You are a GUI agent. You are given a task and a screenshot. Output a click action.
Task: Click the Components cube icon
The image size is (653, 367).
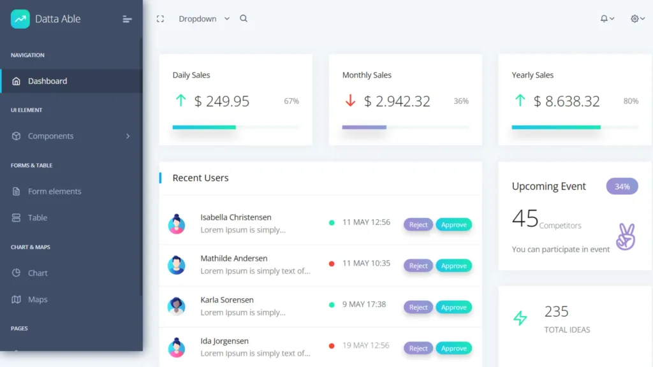tap(17, 136)
